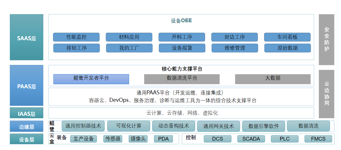Open the 鲲鹭开发者平台 block

coord(91,79)
